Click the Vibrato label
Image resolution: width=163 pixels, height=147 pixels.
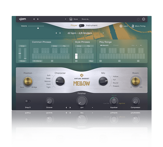pos(23,61)
